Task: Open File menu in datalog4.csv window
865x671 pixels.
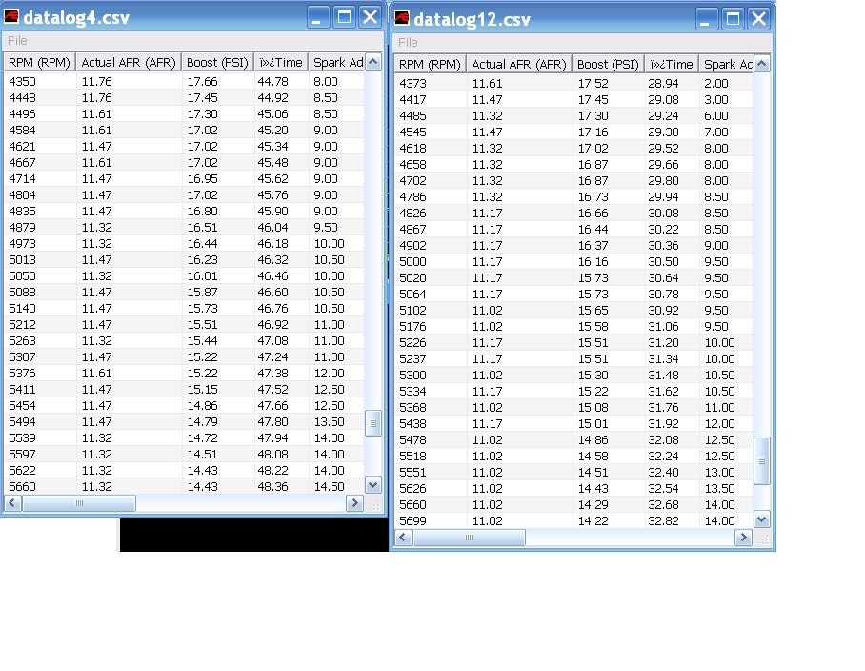Action: (17, 41)
